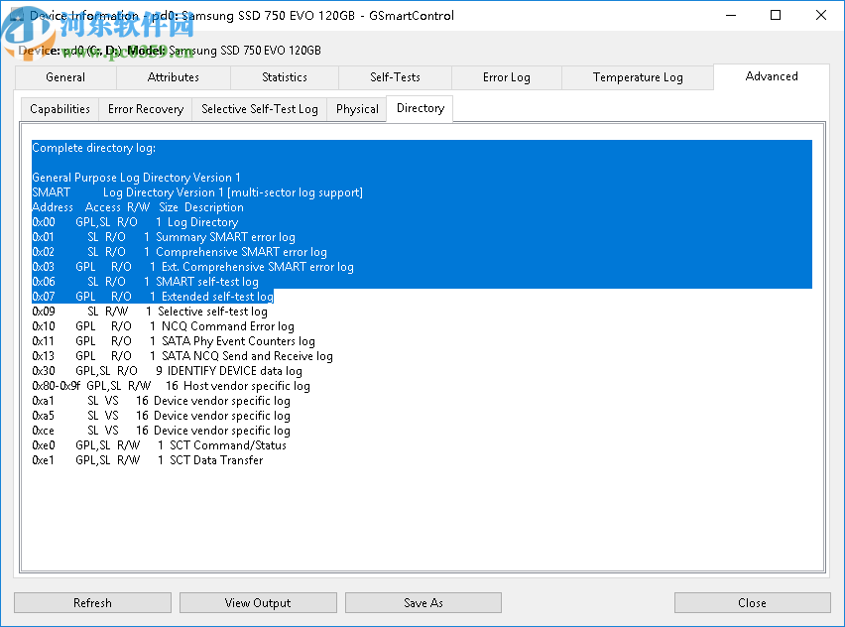
Task: Click the 0x03 Ext. Comprehensive SMART error log row
Action: 193,267
